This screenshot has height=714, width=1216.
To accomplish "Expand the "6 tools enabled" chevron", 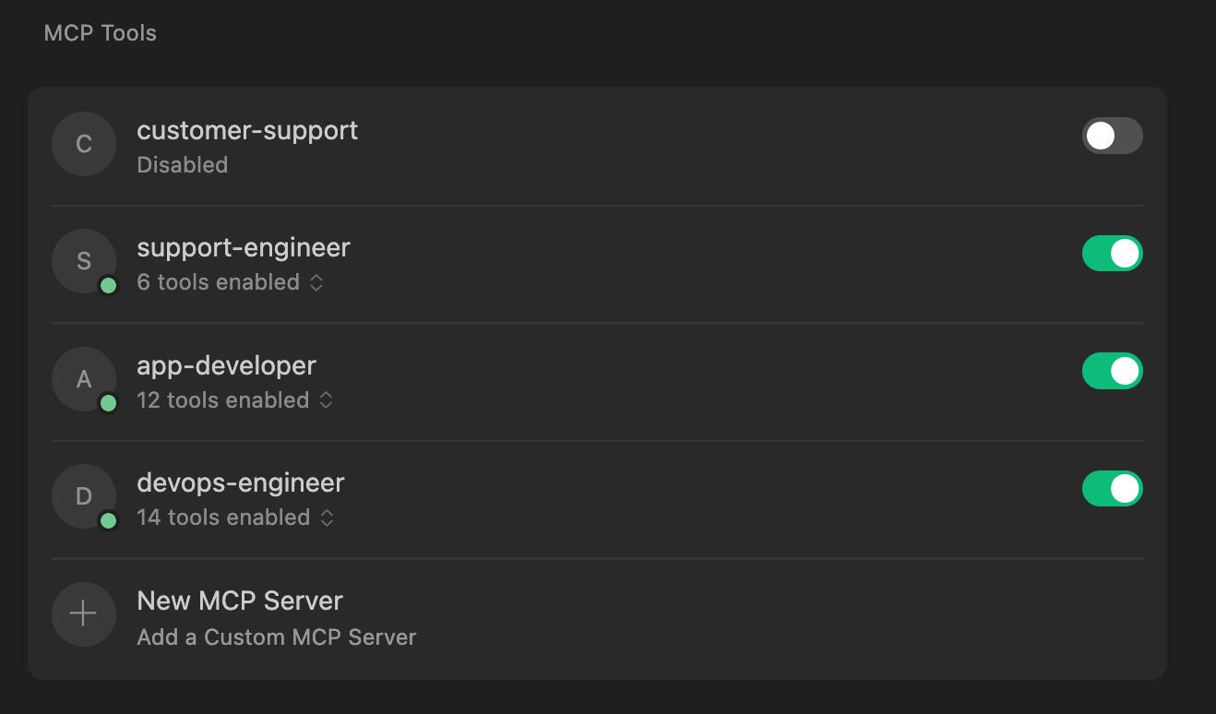I will tap(316, 283).
